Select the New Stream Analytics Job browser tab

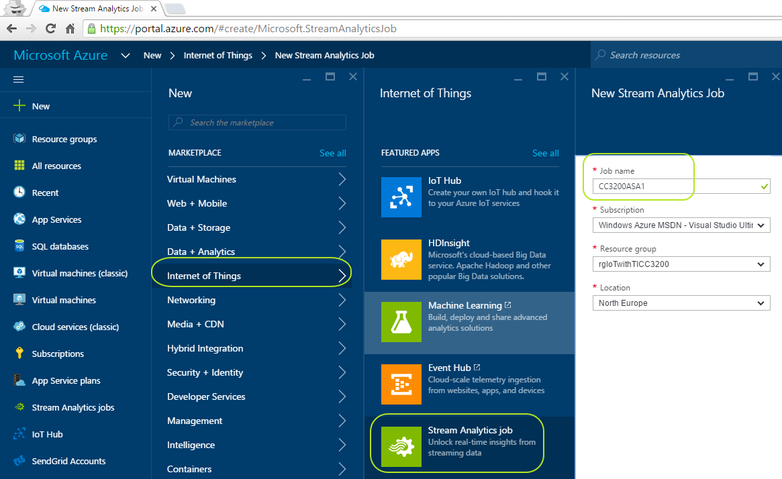(x=97, y=9)
